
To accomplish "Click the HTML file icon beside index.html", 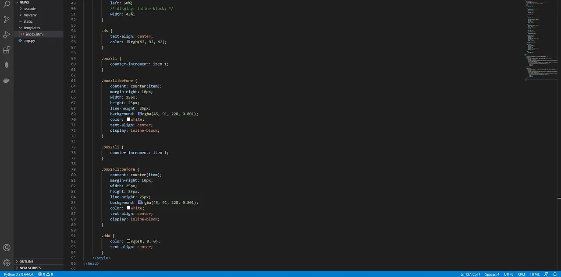I will tap(22, 34).
